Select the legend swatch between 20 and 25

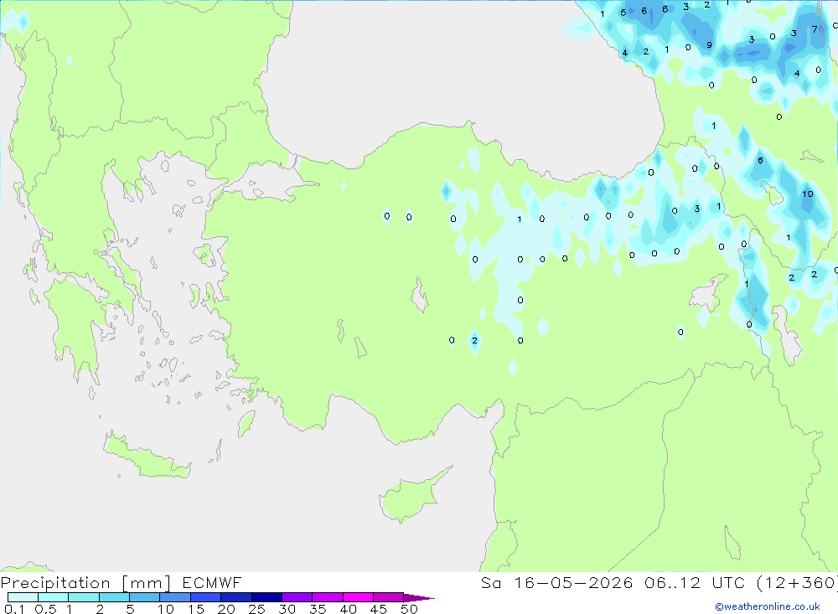[x=236, y=597]
